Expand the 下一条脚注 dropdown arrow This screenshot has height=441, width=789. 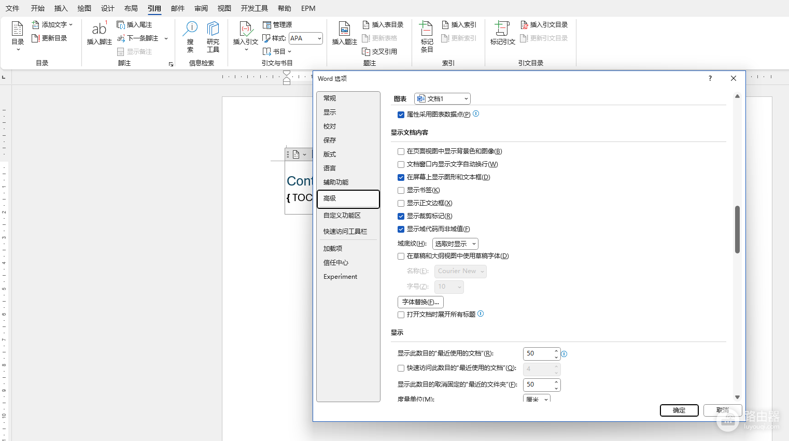click(x=166, y=38)
